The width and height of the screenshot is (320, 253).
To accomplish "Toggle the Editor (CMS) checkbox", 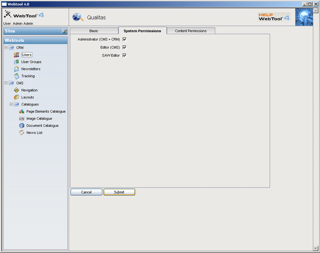I will click(124, 47).
